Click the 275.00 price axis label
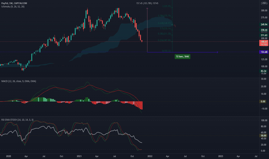This screenshot has height=159, width=269. coord(264,18)
